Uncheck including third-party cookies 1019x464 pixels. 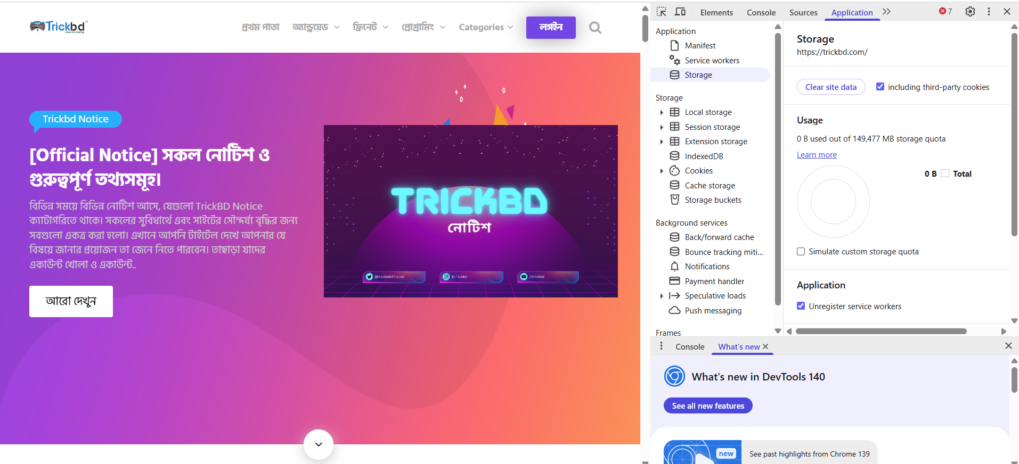pyautogui.click(x=880, y=87)
